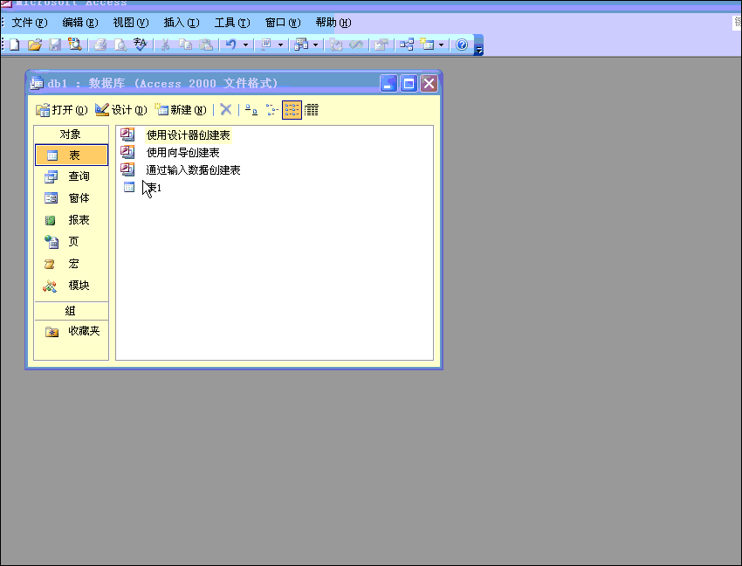Toggle the List view button
742x566 pixels.
[x=292, y=110]
